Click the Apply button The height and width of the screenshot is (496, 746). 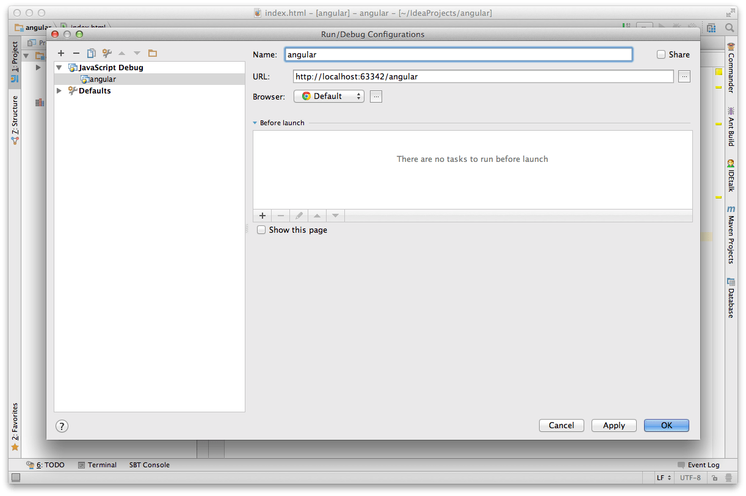[614, 426]
